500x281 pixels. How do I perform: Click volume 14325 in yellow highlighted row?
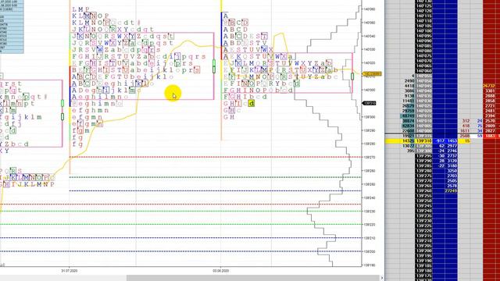tap(408, 140)
